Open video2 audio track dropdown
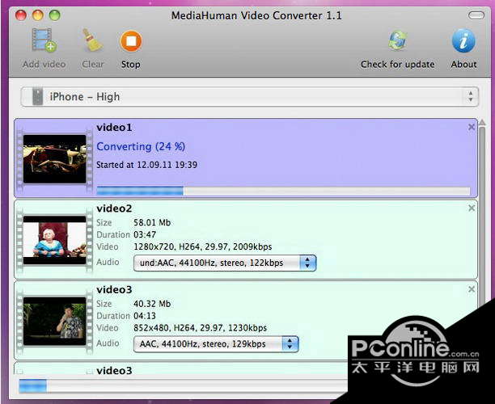 point(225,263)
